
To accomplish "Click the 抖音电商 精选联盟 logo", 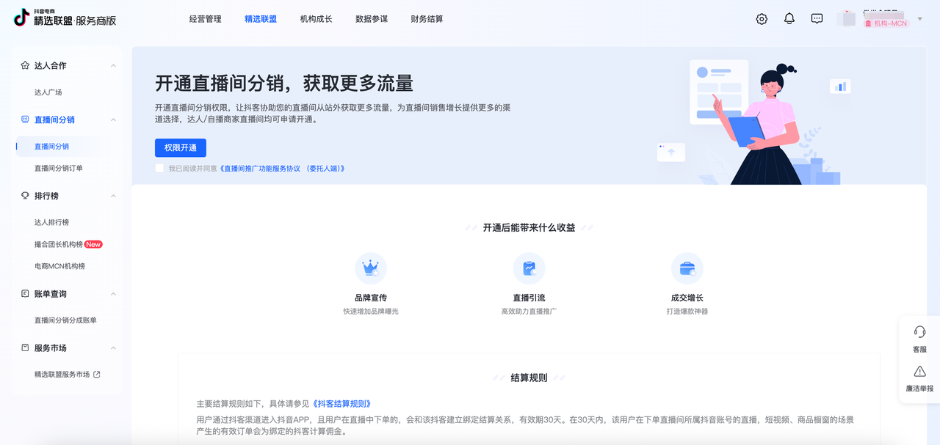I will click(x=65, y=18).
